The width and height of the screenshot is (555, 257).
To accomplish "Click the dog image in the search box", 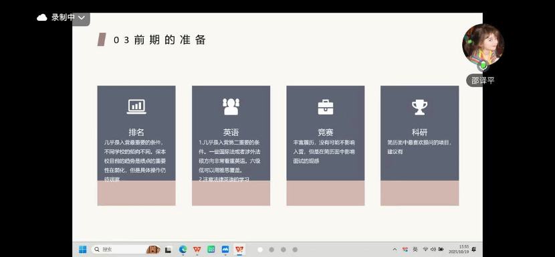I will (x=153, y=250).
